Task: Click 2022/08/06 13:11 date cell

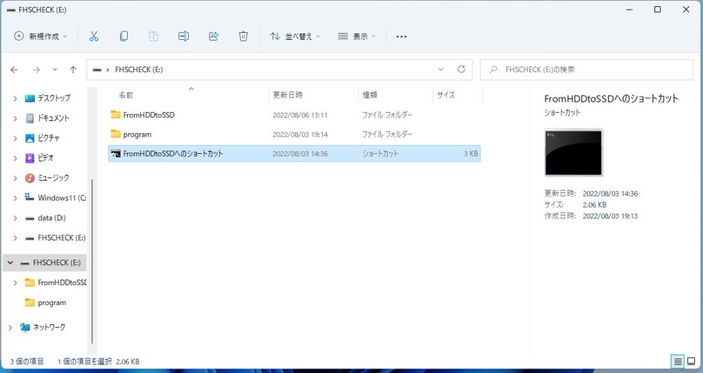Action: coord(300,115)
